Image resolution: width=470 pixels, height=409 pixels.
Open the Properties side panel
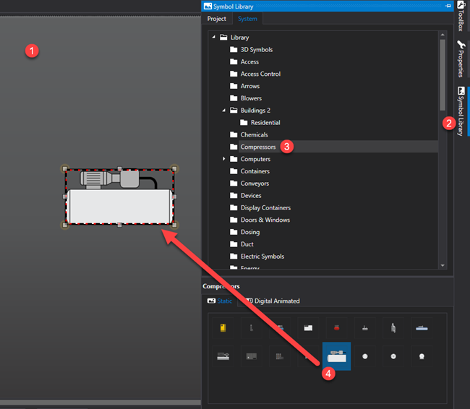tap(461, 59)
